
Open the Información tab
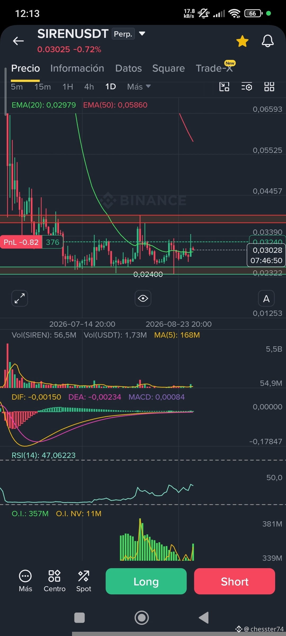tap(77, 68)
